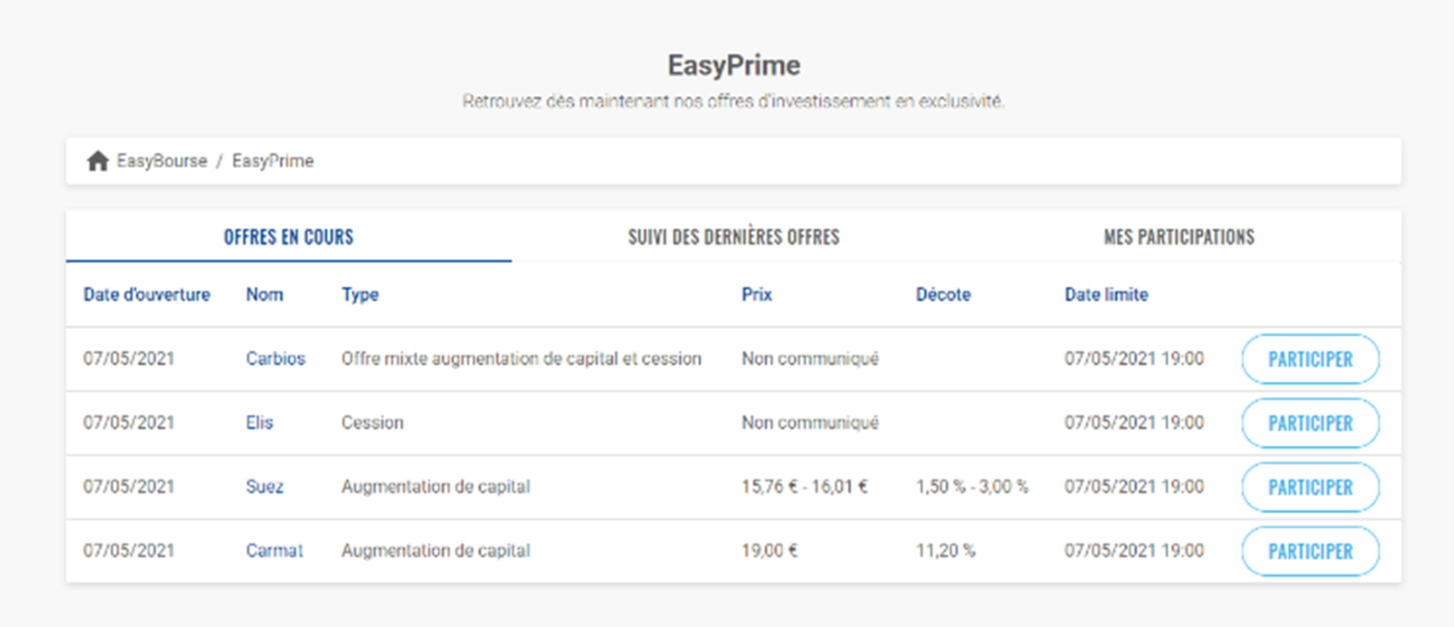Click the Date d'ouverture column header
This screenshot has width=1454, height=627.
click(x=147, y=295)
